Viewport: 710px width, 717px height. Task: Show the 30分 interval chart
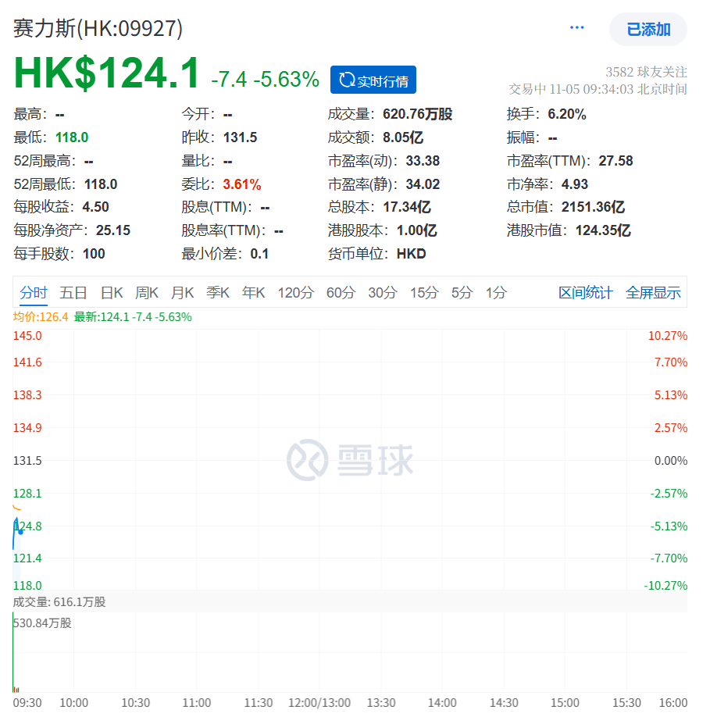pyautogui.click(x=383, y=293)
